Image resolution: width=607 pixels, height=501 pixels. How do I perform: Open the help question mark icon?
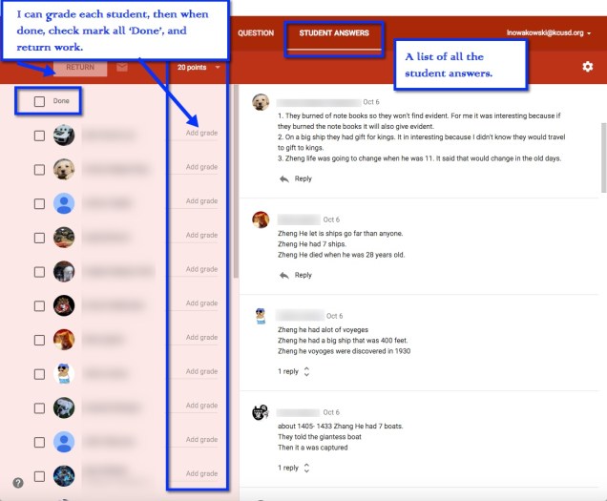click(x=17, y=483)
